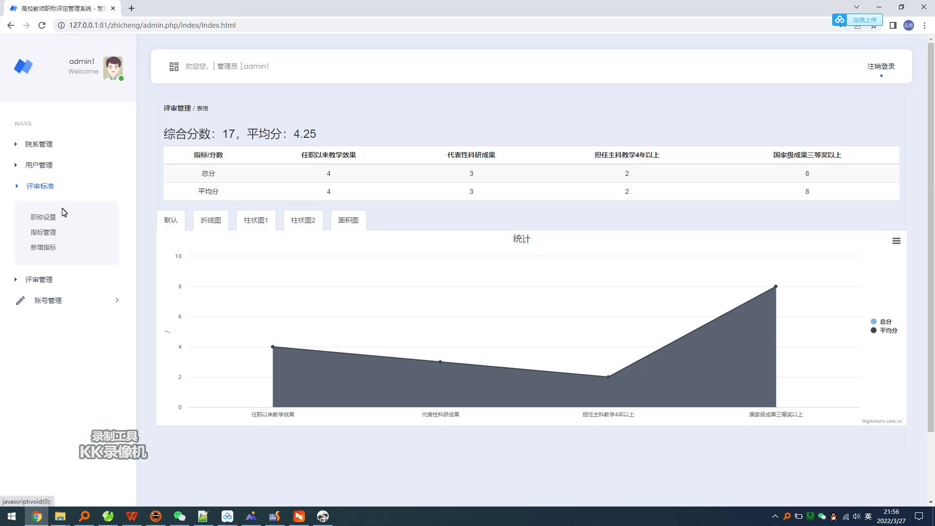Open Baidu Netdisk icon on taskbar

(227, 516)
